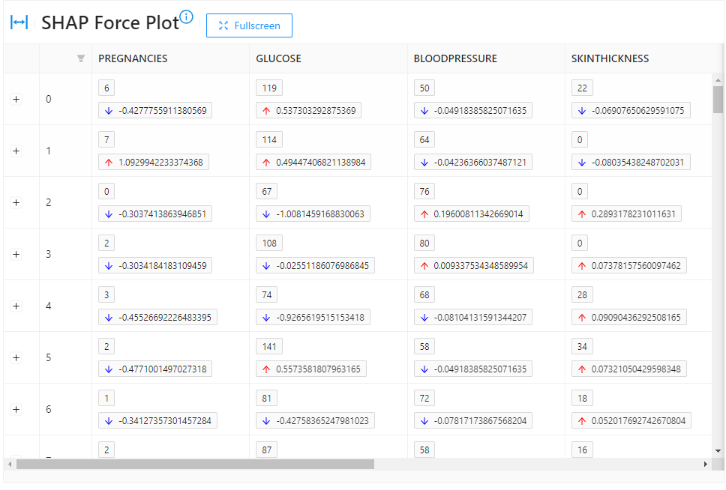The image size is (726, 490).
Task: Click the GLUCOSE column header
Action: [278, 58]
